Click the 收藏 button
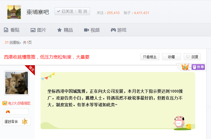 (x=171, y=57)
